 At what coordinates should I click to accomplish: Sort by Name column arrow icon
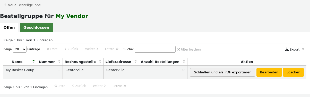(33, 62)
